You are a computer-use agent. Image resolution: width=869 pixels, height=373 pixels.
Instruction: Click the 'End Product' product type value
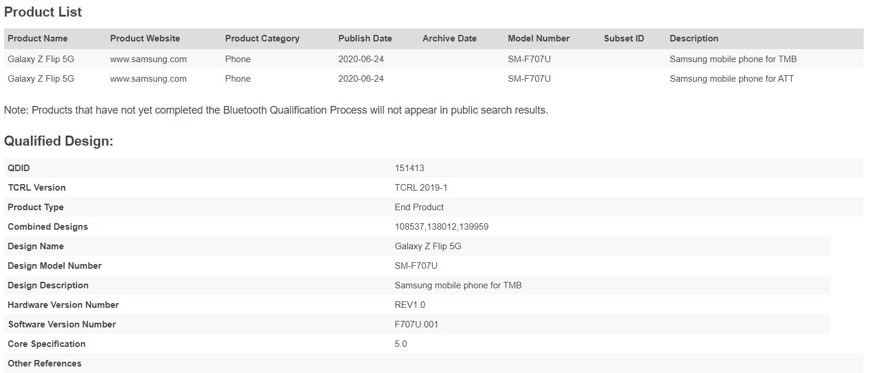pyautogui.click(x=419, y=207)
